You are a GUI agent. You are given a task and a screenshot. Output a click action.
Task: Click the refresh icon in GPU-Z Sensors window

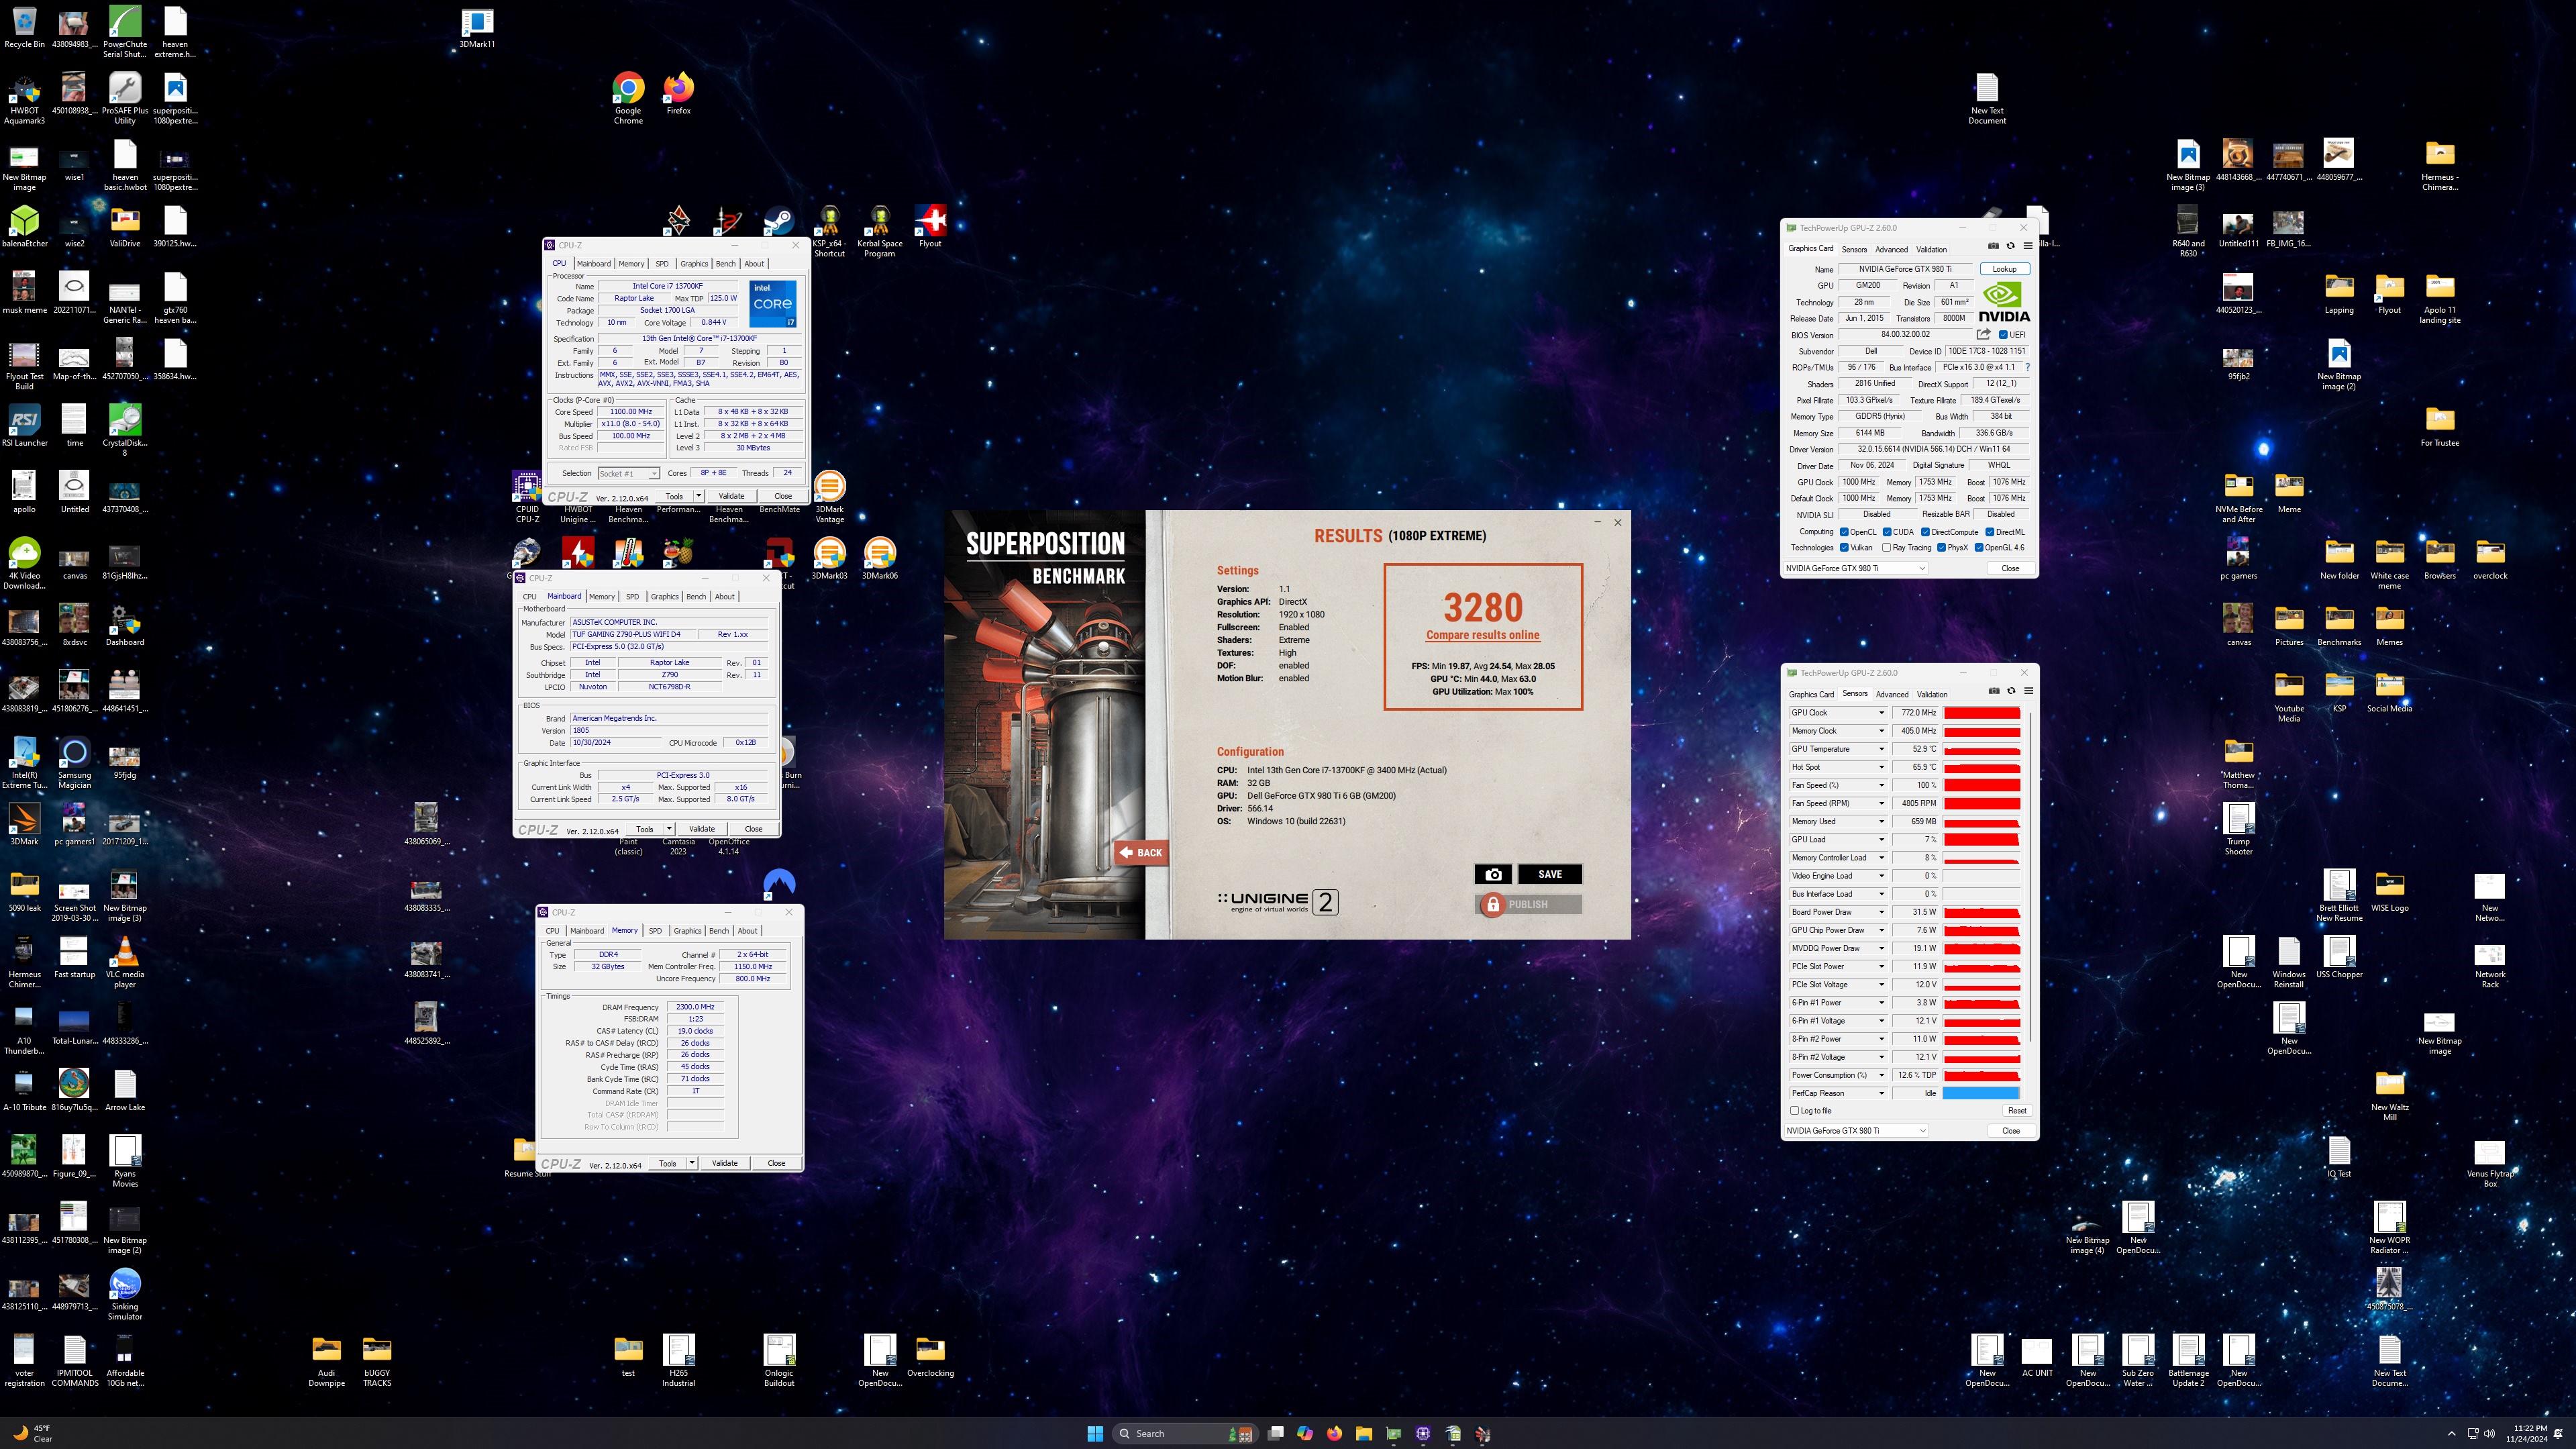tap(2011, 691)
